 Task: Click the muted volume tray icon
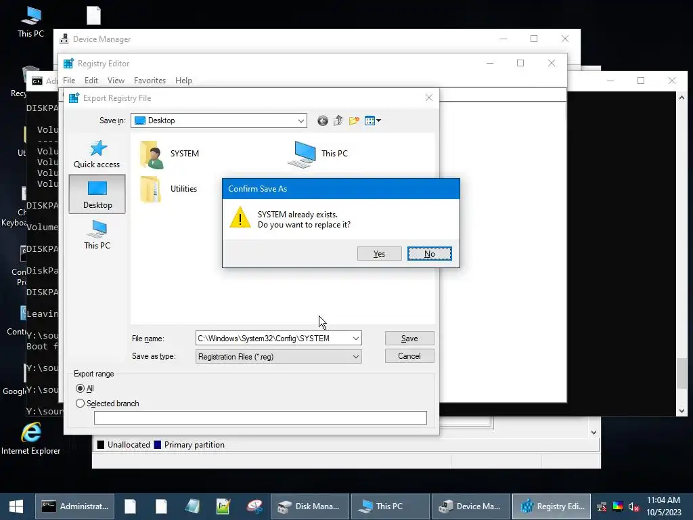633,506
